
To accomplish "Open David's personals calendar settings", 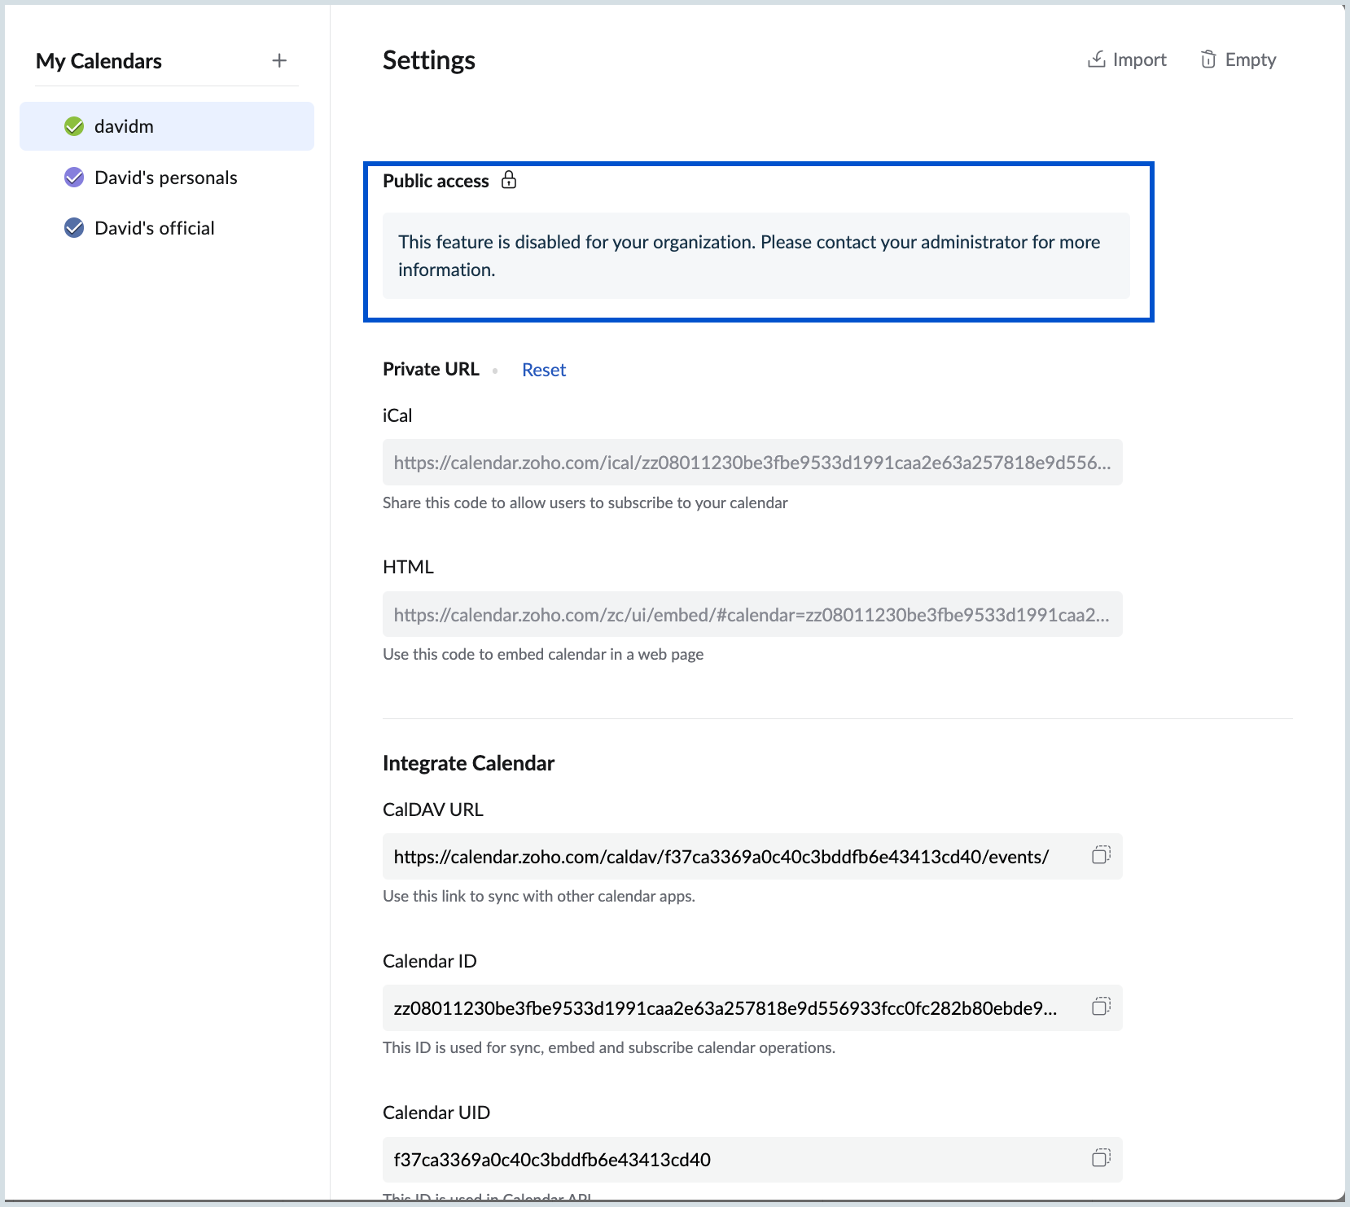I will point(166,178).
